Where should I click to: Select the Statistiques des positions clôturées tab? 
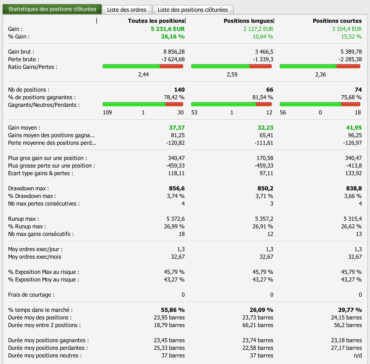click(52, 9)
